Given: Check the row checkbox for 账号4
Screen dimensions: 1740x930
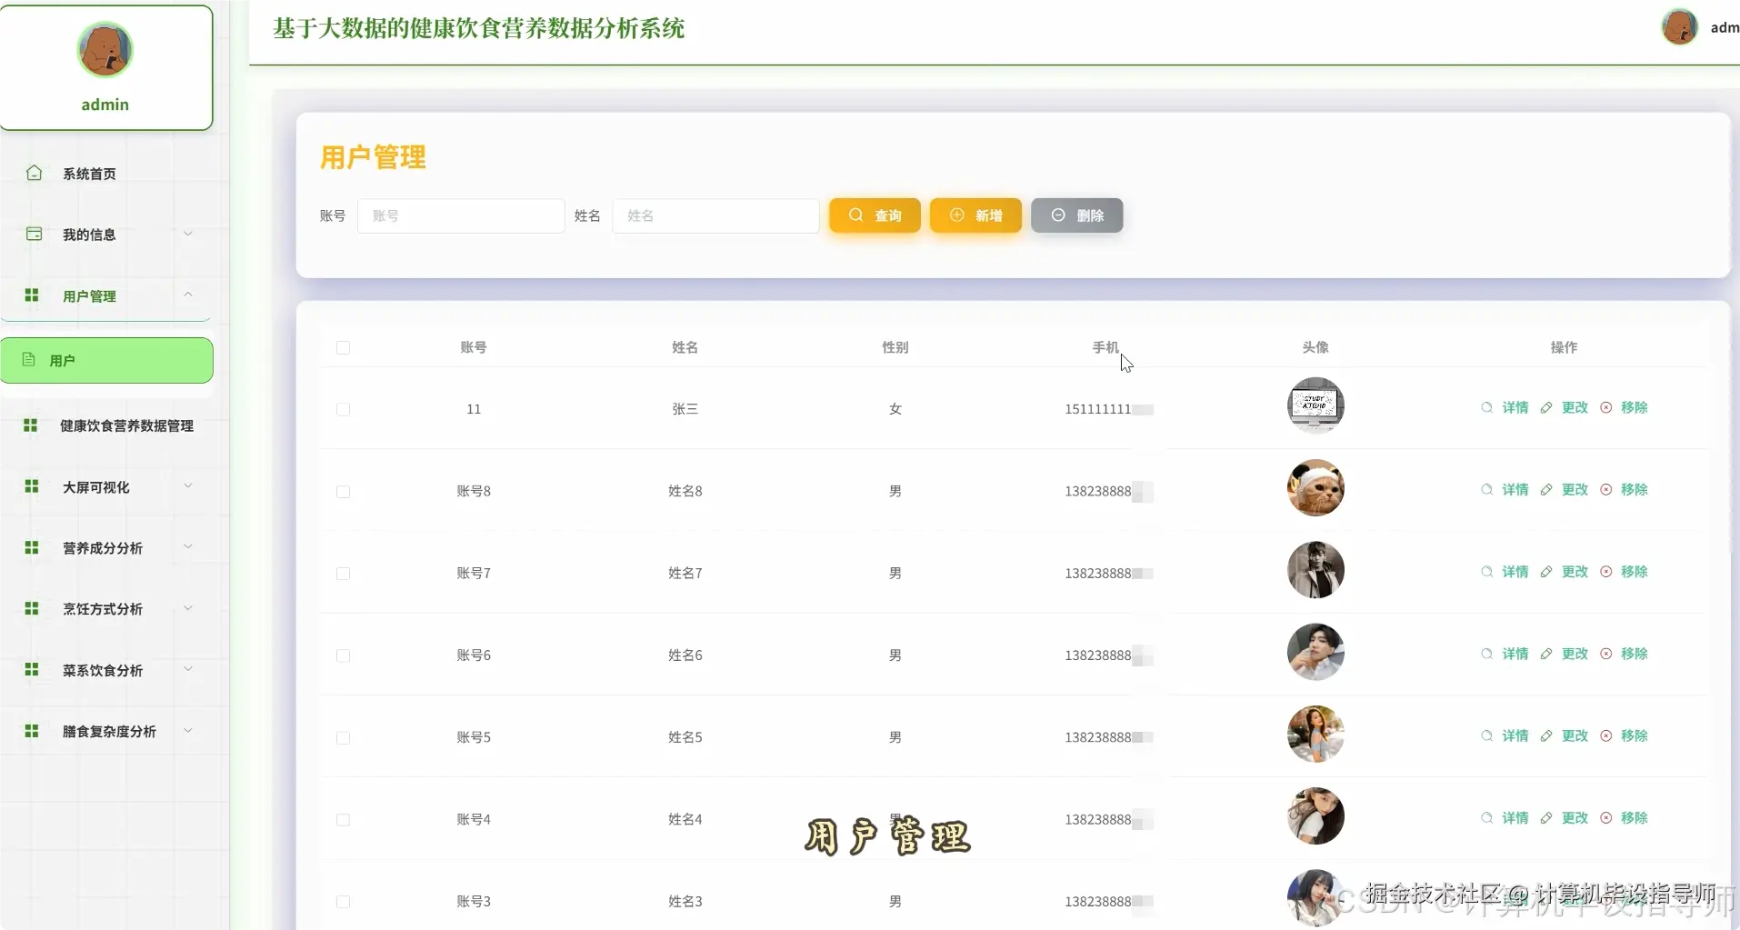Looking at the screenshot, I should click(x=343, y=820).
